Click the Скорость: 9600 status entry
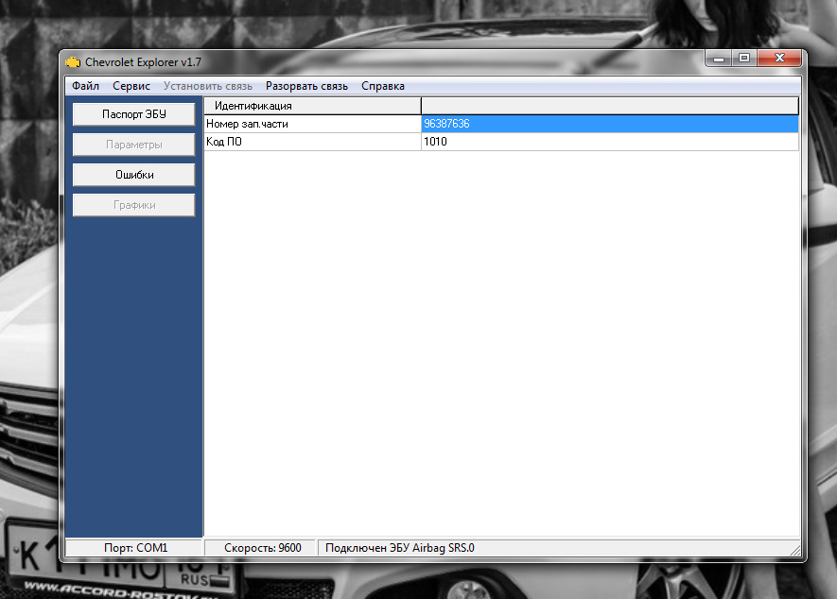 (x=262, y=548)
